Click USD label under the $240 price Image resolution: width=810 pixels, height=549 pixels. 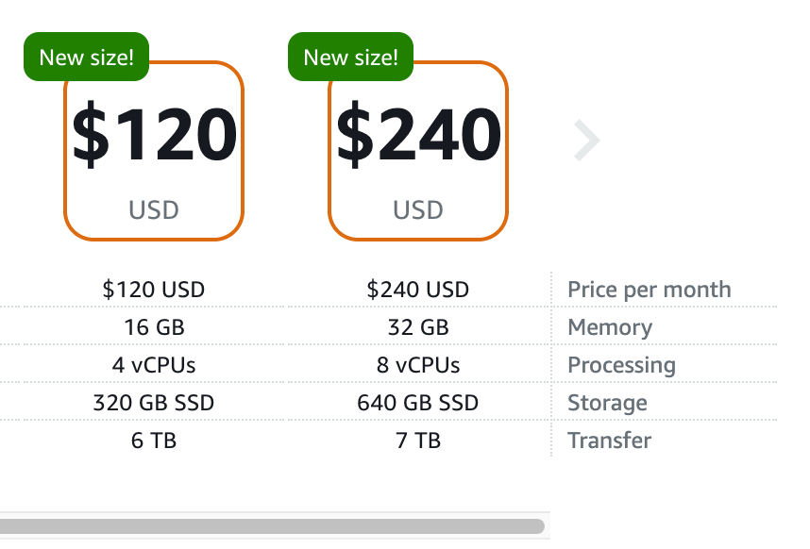pyautogui.click(x=418, y=209)
